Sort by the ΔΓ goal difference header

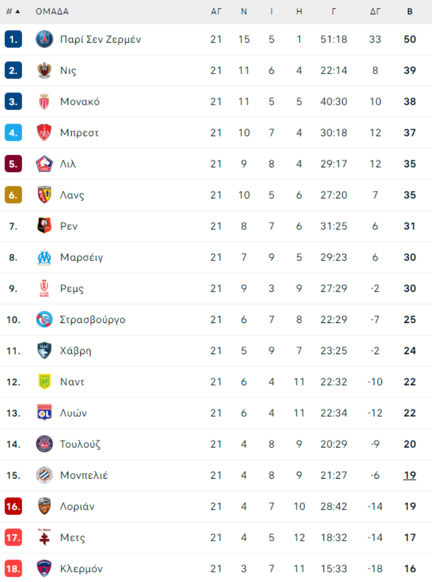pos(375,12)
